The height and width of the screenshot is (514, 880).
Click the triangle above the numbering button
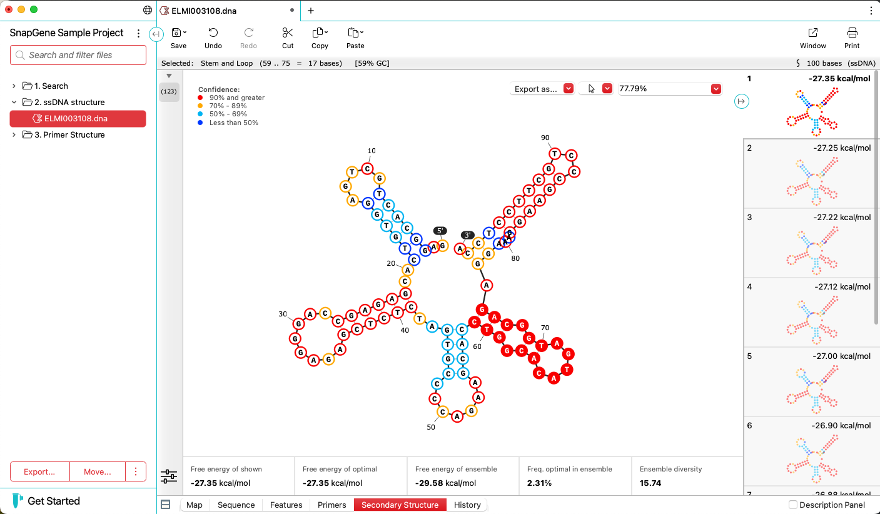tap(169, 76)
